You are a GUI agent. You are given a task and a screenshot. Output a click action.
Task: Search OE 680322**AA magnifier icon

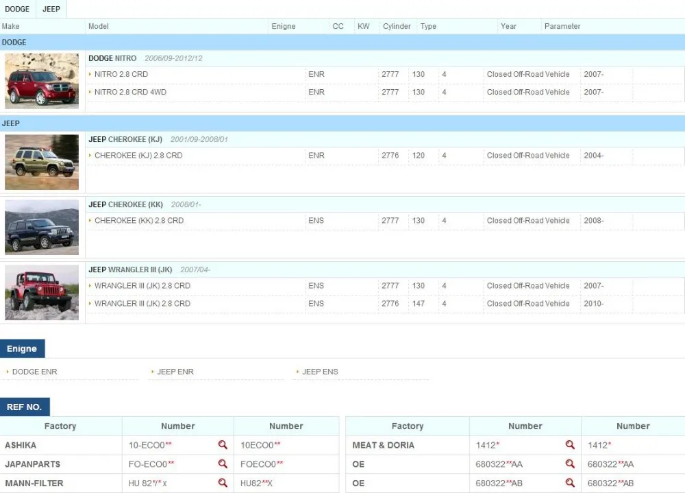[570, 464]
